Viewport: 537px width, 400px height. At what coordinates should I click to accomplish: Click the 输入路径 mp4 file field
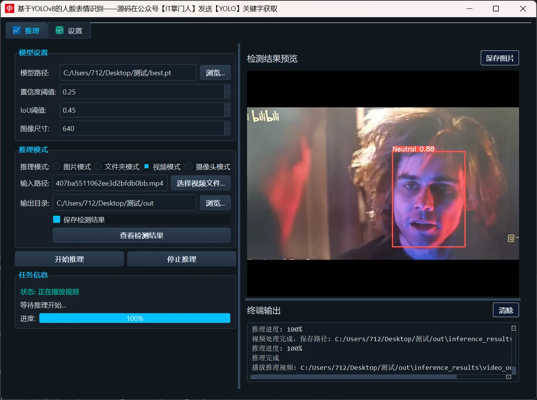[110, 183]
